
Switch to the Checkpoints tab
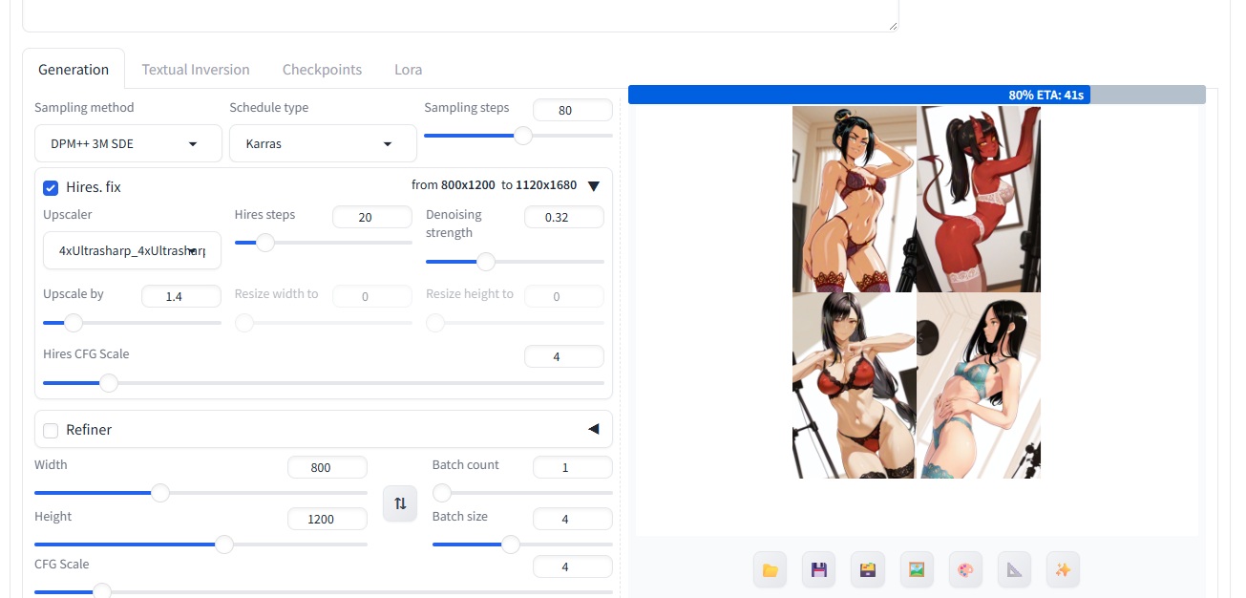coord(322,70)
